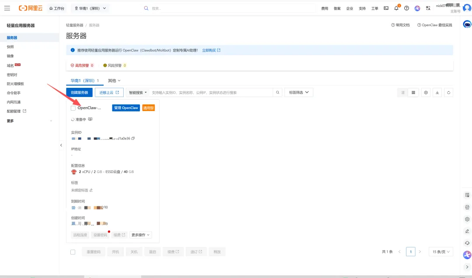
Task: Click 风险预警 alert counter
Action: [115, 66]
